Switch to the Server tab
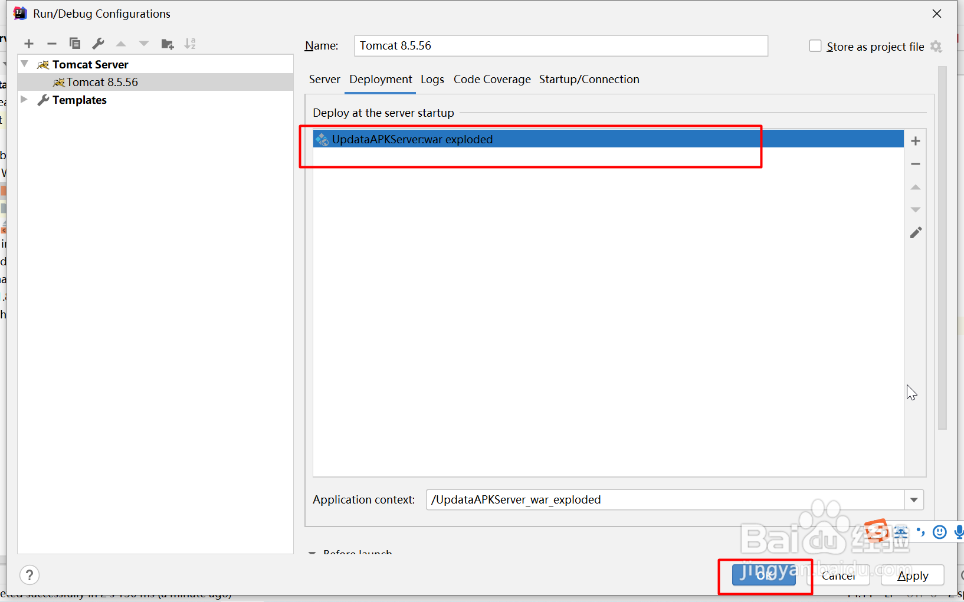Screen dimensions: 964x602 (x=324, y=79)
